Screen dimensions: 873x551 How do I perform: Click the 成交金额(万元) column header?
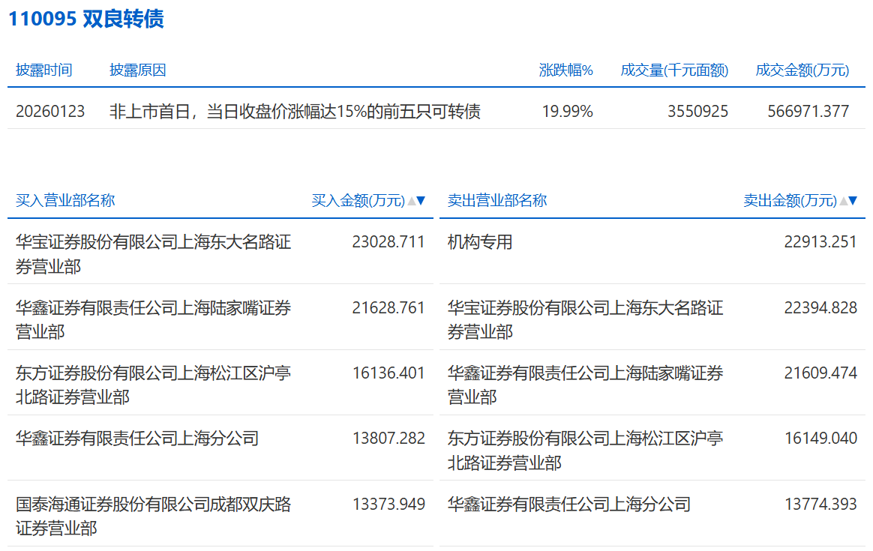tap(802, 70)
